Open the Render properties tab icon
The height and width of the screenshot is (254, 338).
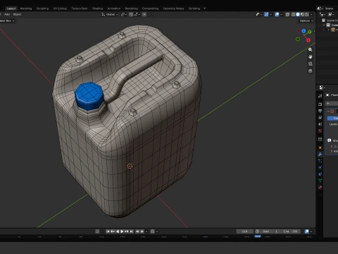click(320, 104)
